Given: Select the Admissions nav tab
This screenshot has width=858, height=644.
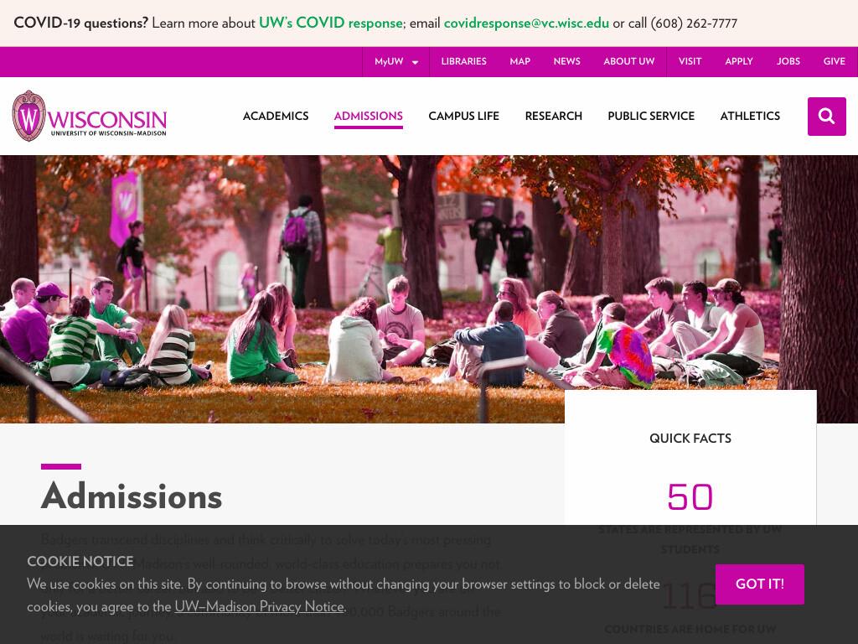Looking at the screenshot, I should (x=369, y=116).
